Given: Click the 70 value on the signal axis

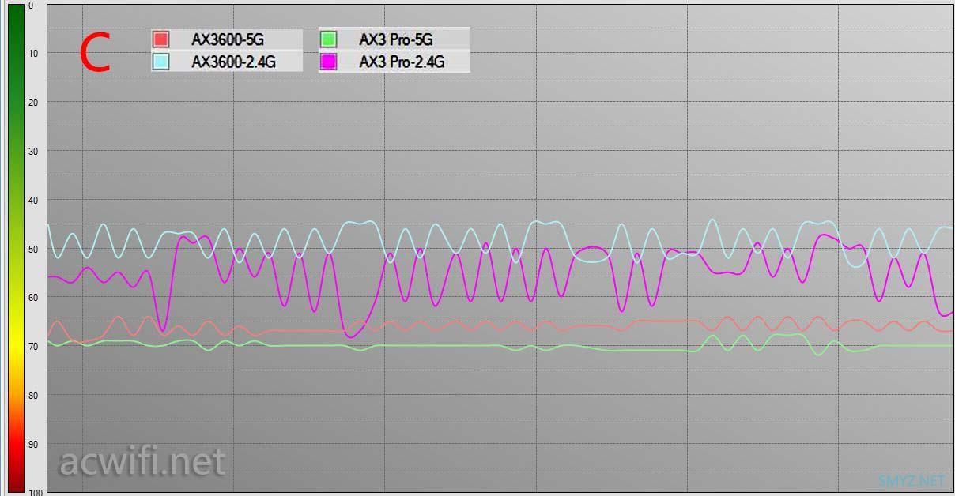Looking at the screenshot, I should tap(32, 347).
